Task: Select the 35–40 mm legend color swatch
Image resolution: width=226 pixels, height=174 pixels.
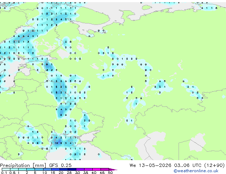Action: pos(88,169)
